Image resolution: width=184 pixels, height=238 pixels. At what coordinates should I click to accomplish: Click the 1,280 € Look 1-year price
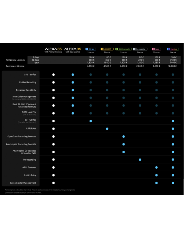(x=157, y=62)
